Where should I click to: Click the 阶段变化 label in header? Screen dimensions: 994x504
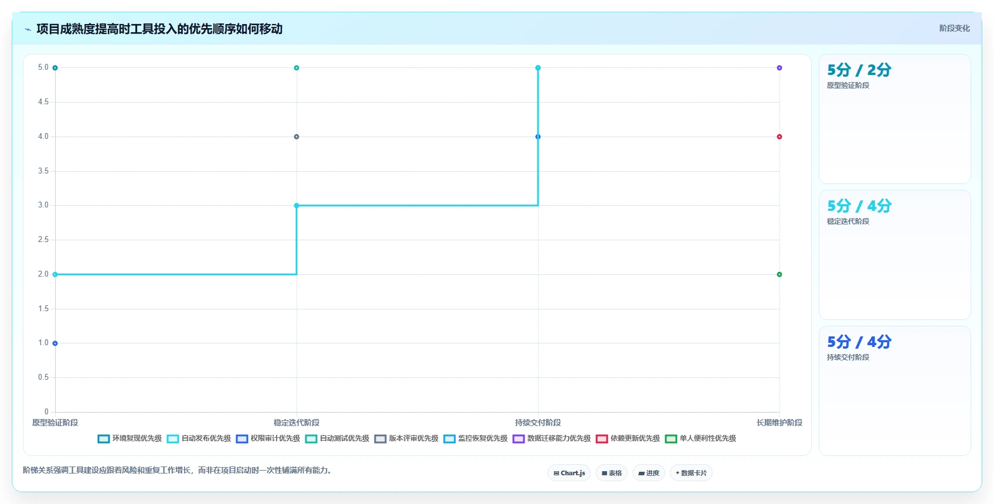[954, 28]
